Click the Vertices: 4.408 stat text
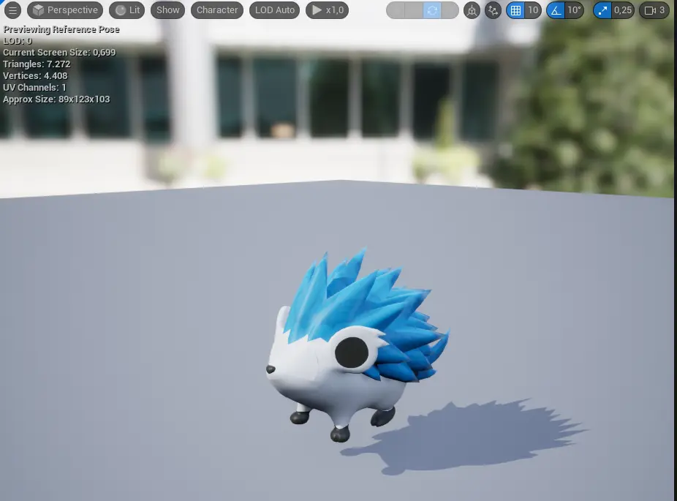 (x=35, y=75)
